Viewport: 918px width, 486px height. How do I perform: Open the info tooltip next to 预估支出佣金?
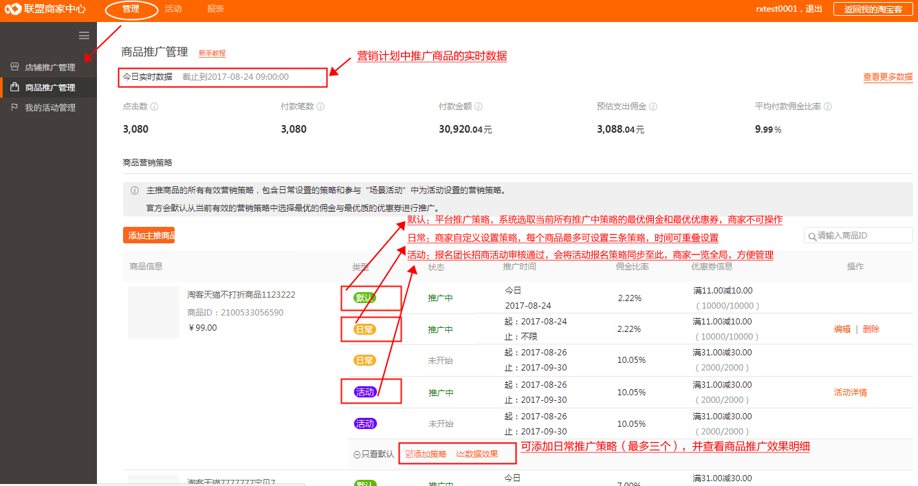pyautogui.click(x=653, y=107)
